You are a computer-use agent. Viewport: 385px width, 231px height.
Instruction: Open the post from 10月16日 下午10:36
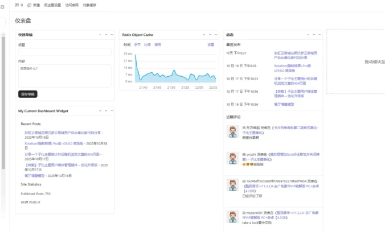(x=284, y=104)
